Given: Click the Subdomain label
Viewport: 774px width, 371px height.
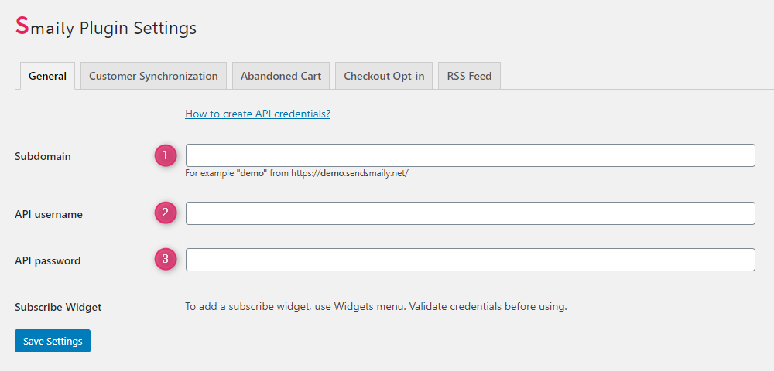Looking at the screenshot, I should click(x=43, y=156).
